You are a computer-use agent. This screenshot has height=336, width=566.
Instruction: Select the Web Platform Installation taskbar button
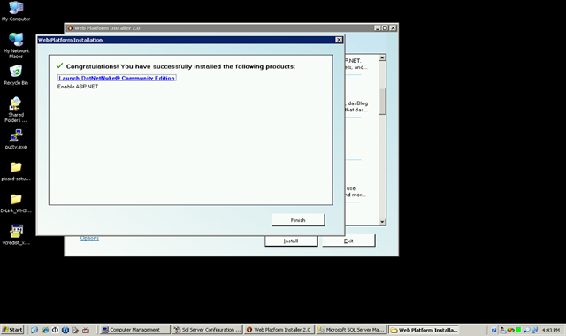coord(424,330)
